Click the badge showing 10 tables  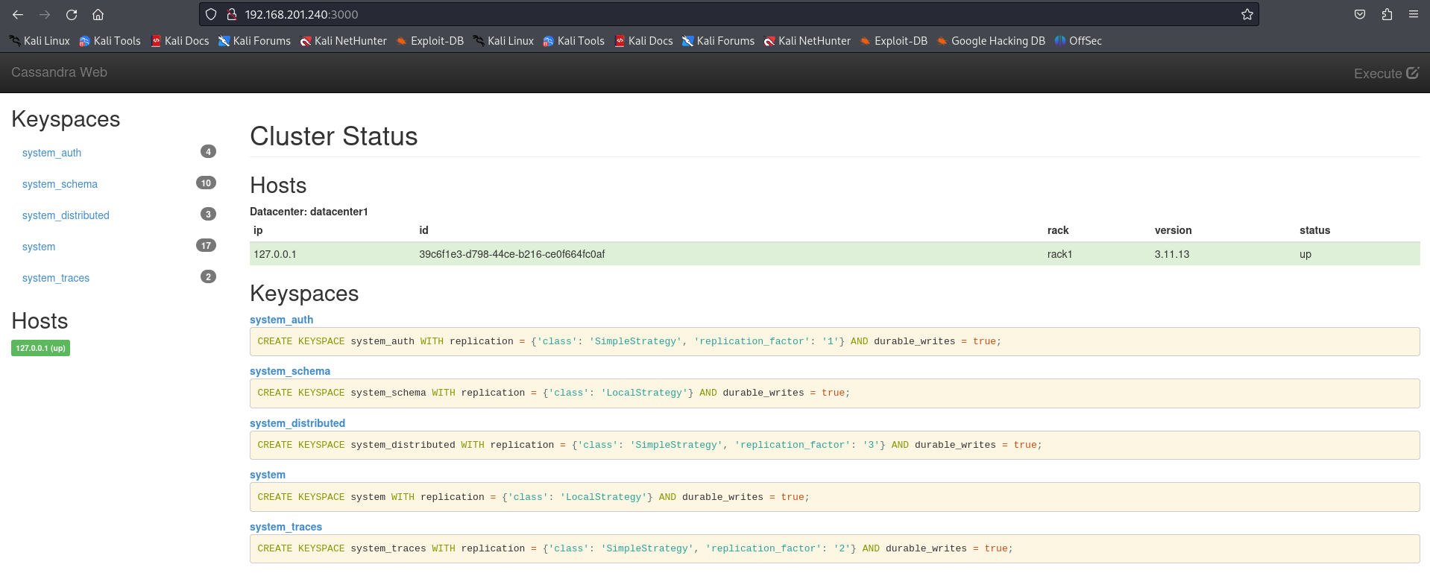(206, 183)
